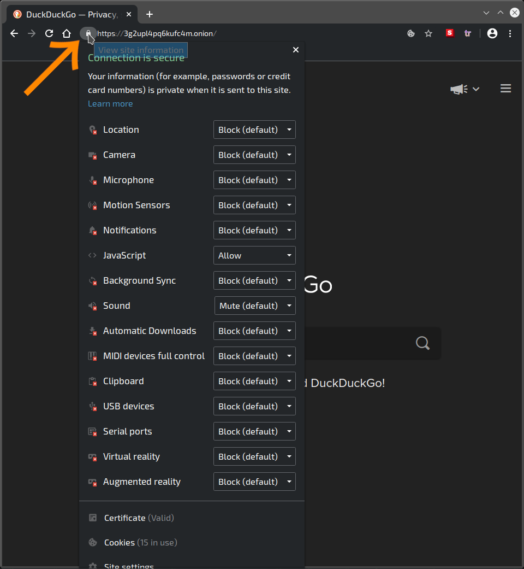Click the Sound speaker icon

(x=93, y=306)
